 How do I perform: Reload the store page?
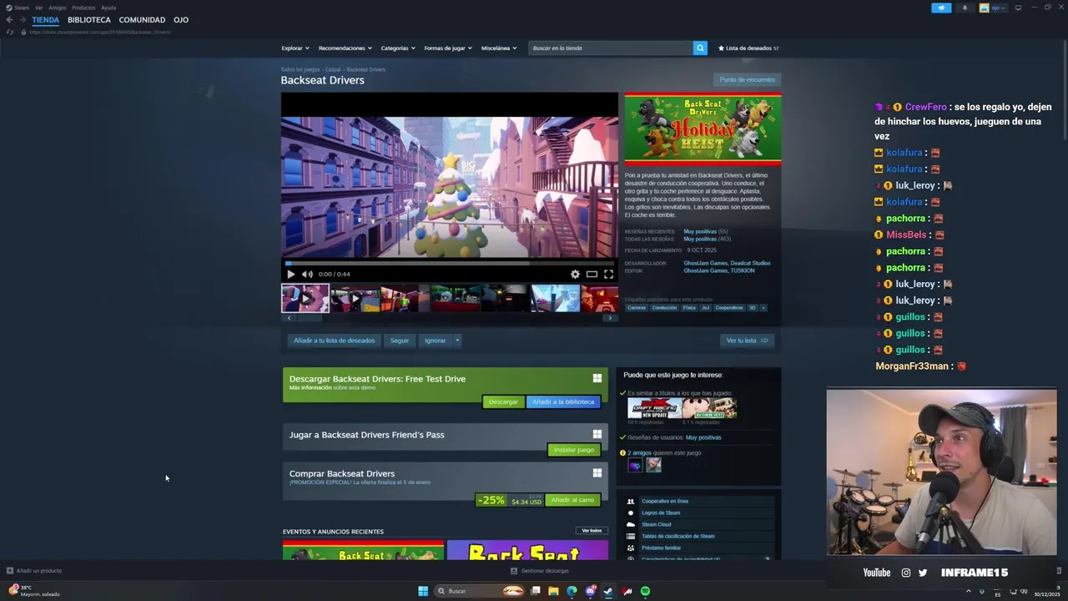pyautogui.click(x=10, y=32)
